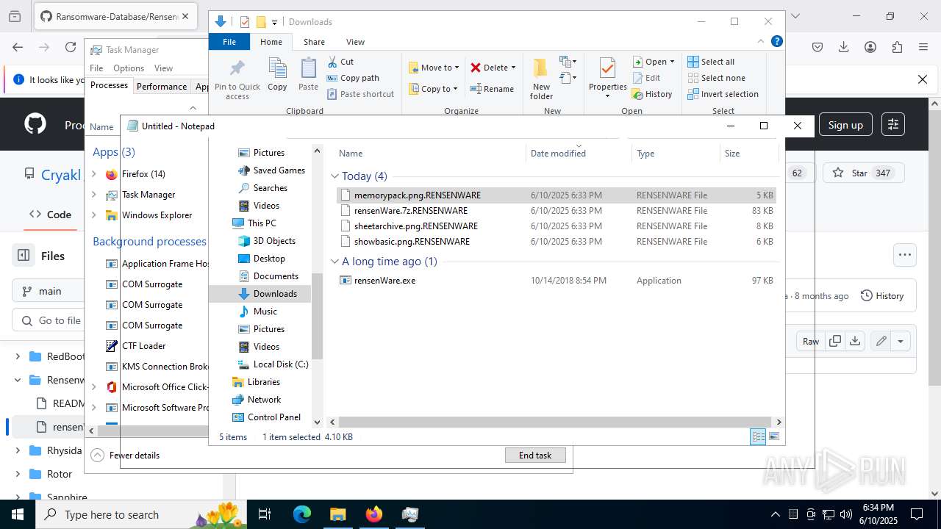Open Control Panel in navigation pane
Screen dimensions: 941x529
[273, 417]
